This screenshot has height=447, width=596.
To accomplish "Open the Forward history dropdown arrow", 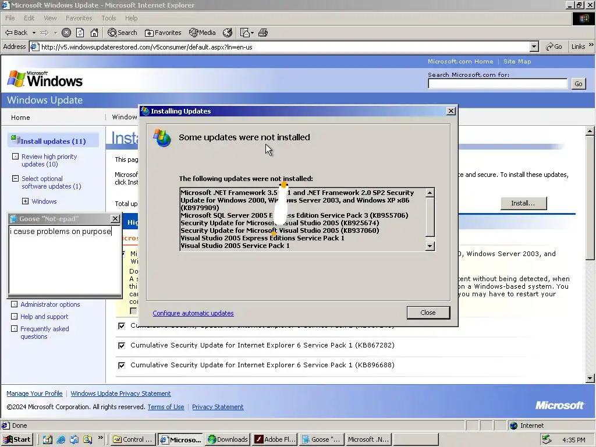I will point(55,33).
